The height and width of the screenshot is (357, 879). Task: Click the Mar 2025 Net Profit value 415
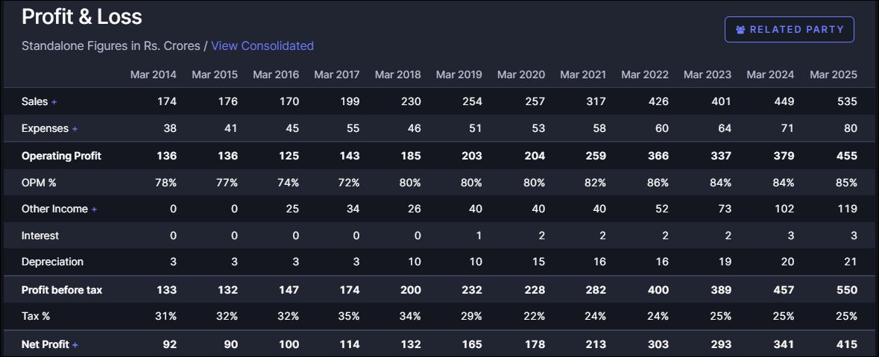point(847,344)
